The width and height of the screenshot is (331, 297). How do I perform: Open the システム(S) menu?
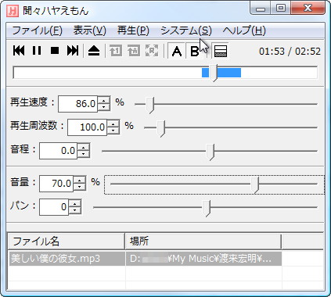pyautogui.click(x=186, y=30)
